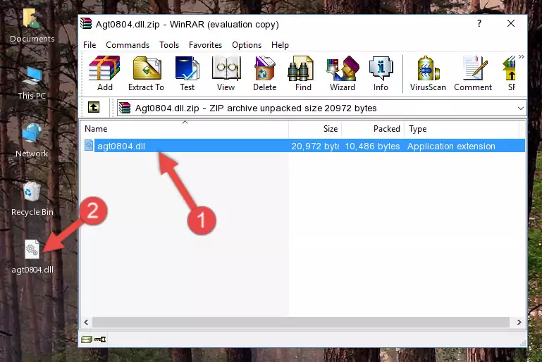Expand the address bar path dropdown

521,108
